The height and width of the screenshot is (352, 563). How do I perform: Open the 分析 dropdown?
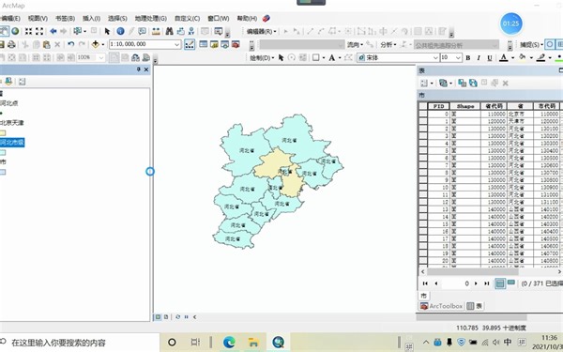click(x=388, y=45)
